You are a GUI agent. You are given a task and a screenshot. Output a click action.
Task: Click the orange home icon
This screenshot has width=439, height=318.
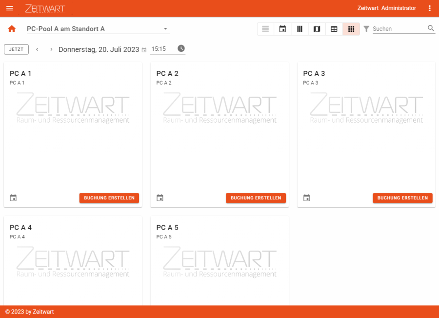pyautogui.click(x=12, y=29)
